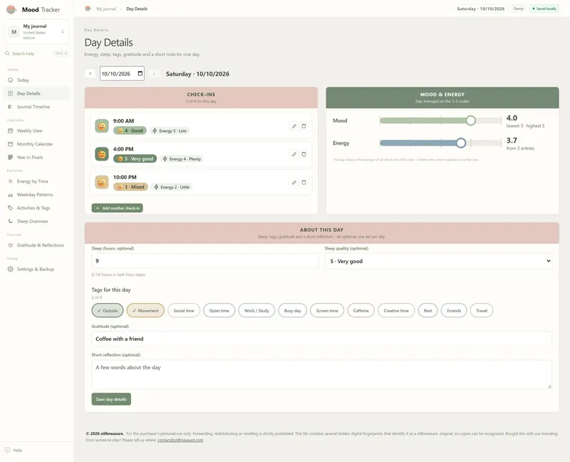Open the Sleep quality dropdown
The image size is (570, 462).
[438, 261]
